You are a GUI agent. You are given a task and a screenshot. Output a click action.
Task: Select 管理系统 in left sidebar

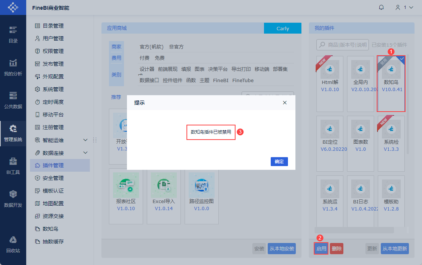13,133
